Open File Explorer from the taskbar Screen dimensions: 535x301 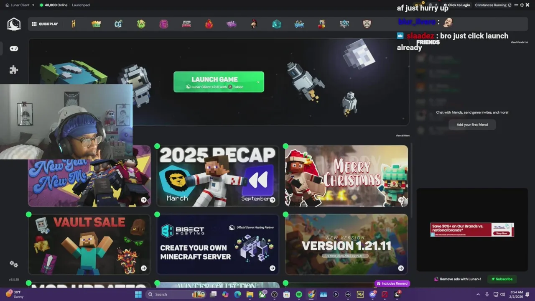250,294
